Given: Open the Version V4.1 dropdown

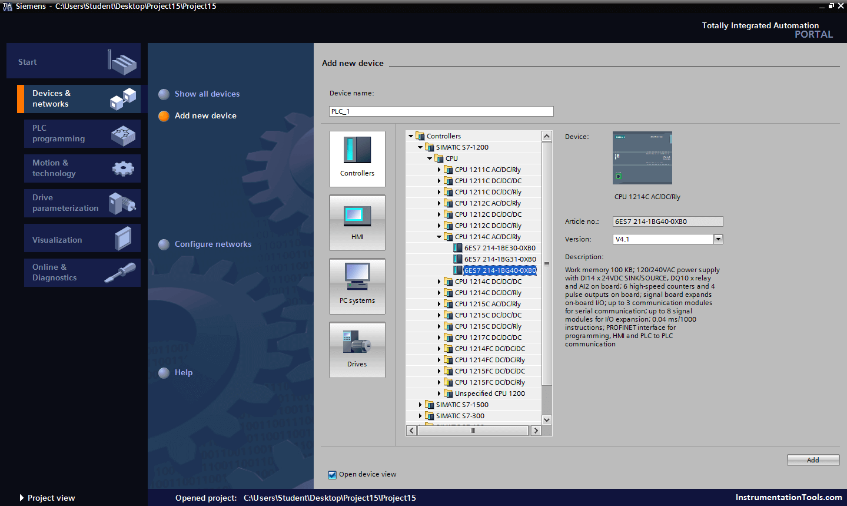Looking at the screenshot, I should coord(718,239).
